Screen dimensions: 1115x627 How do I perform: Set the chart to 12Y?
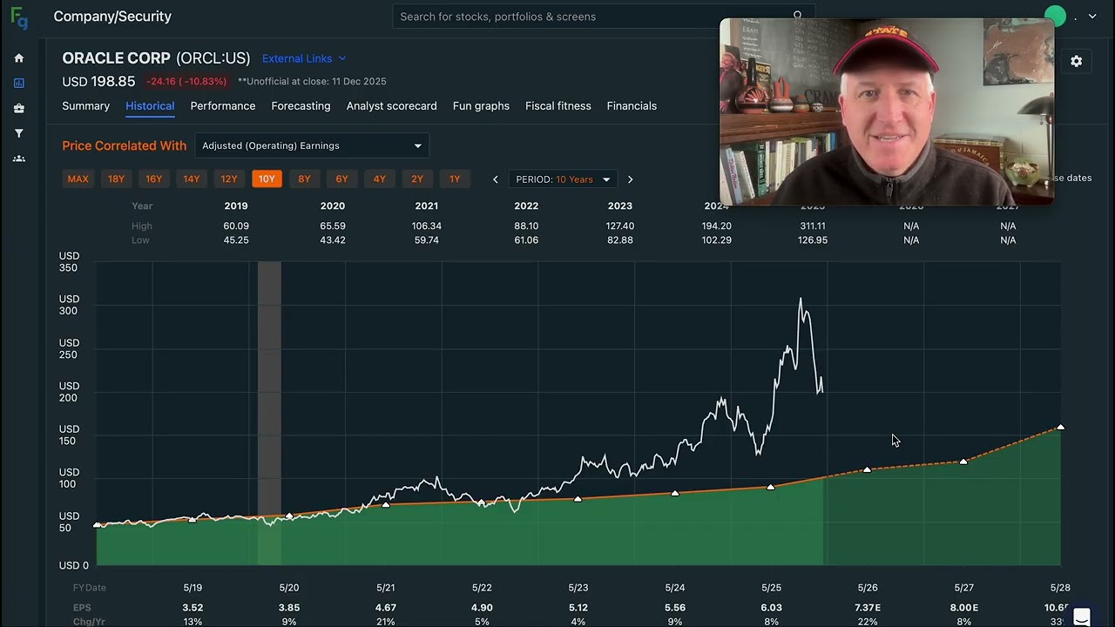pyautogui.click(x=229, y=179)
